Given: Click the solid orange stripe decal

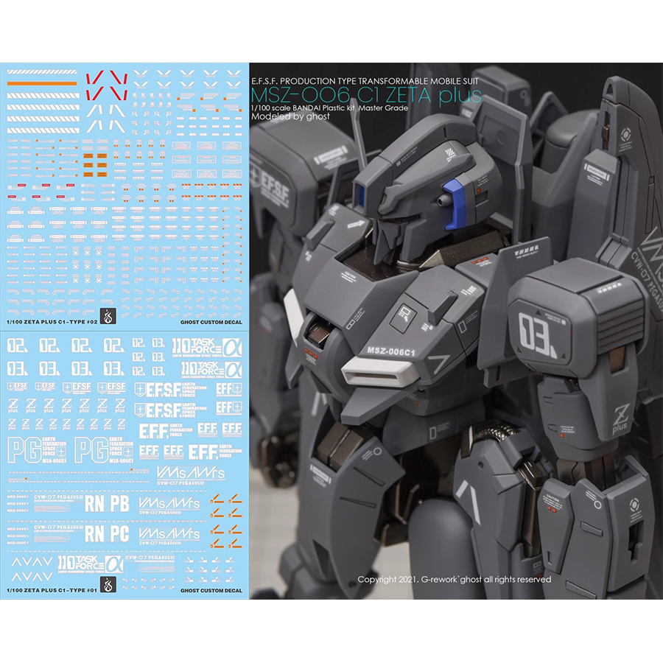Looking at the screenshot, I should 42,84.
